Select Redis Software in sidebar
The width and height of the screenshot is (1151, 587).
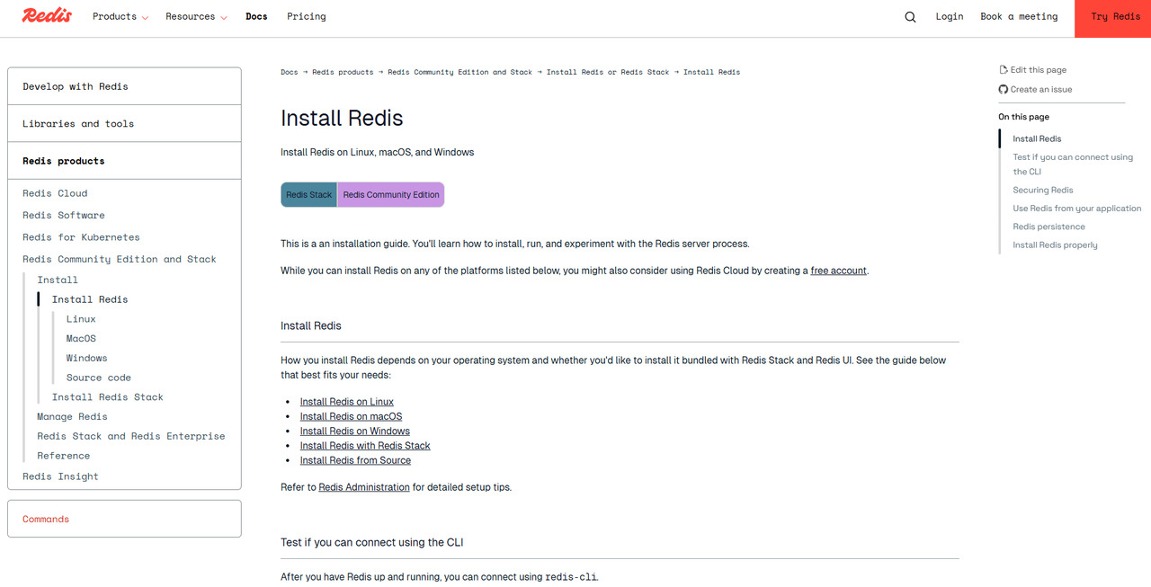click(64, 216)
